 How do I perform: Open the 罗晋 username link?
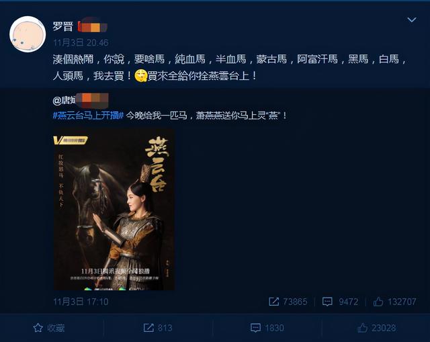coord(62,27)
